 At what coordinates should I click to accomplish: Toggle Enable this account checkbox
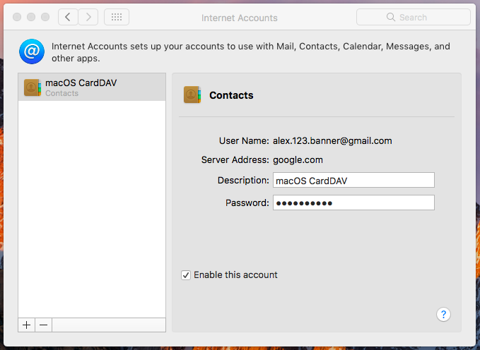click(x=186, y=275)
